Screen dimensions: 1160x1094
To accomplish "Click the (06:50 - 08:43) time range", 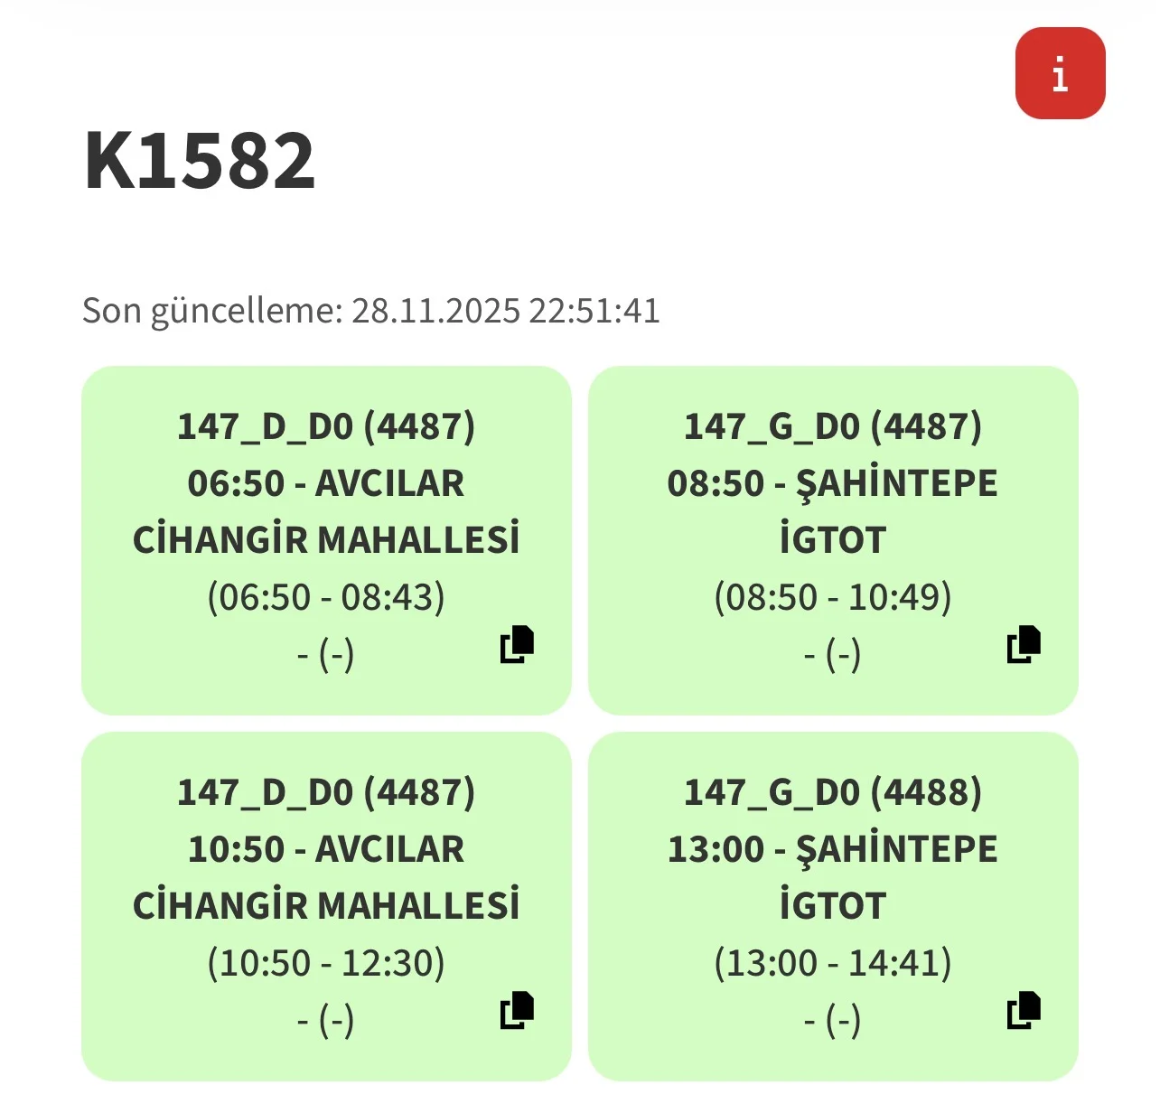I will tap(326, 597).
